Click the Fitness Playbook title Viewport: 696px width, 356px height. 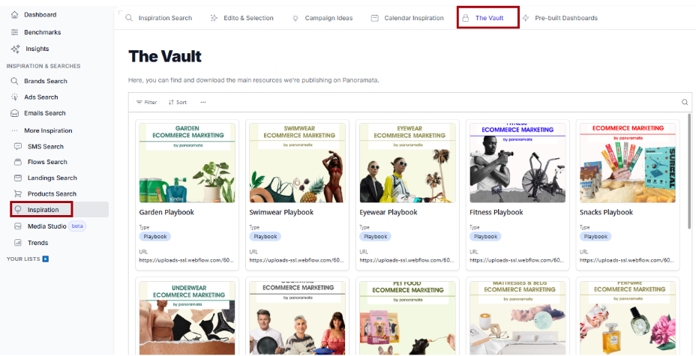click(496, 212)
